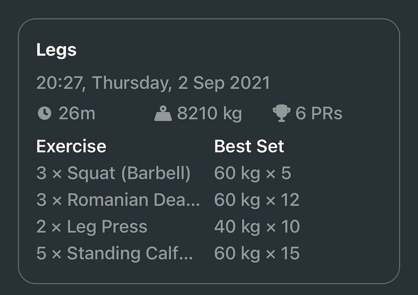Tap the 8210 kg total volume
Screen dimensions: 418x295
click(x=209, y=114)
